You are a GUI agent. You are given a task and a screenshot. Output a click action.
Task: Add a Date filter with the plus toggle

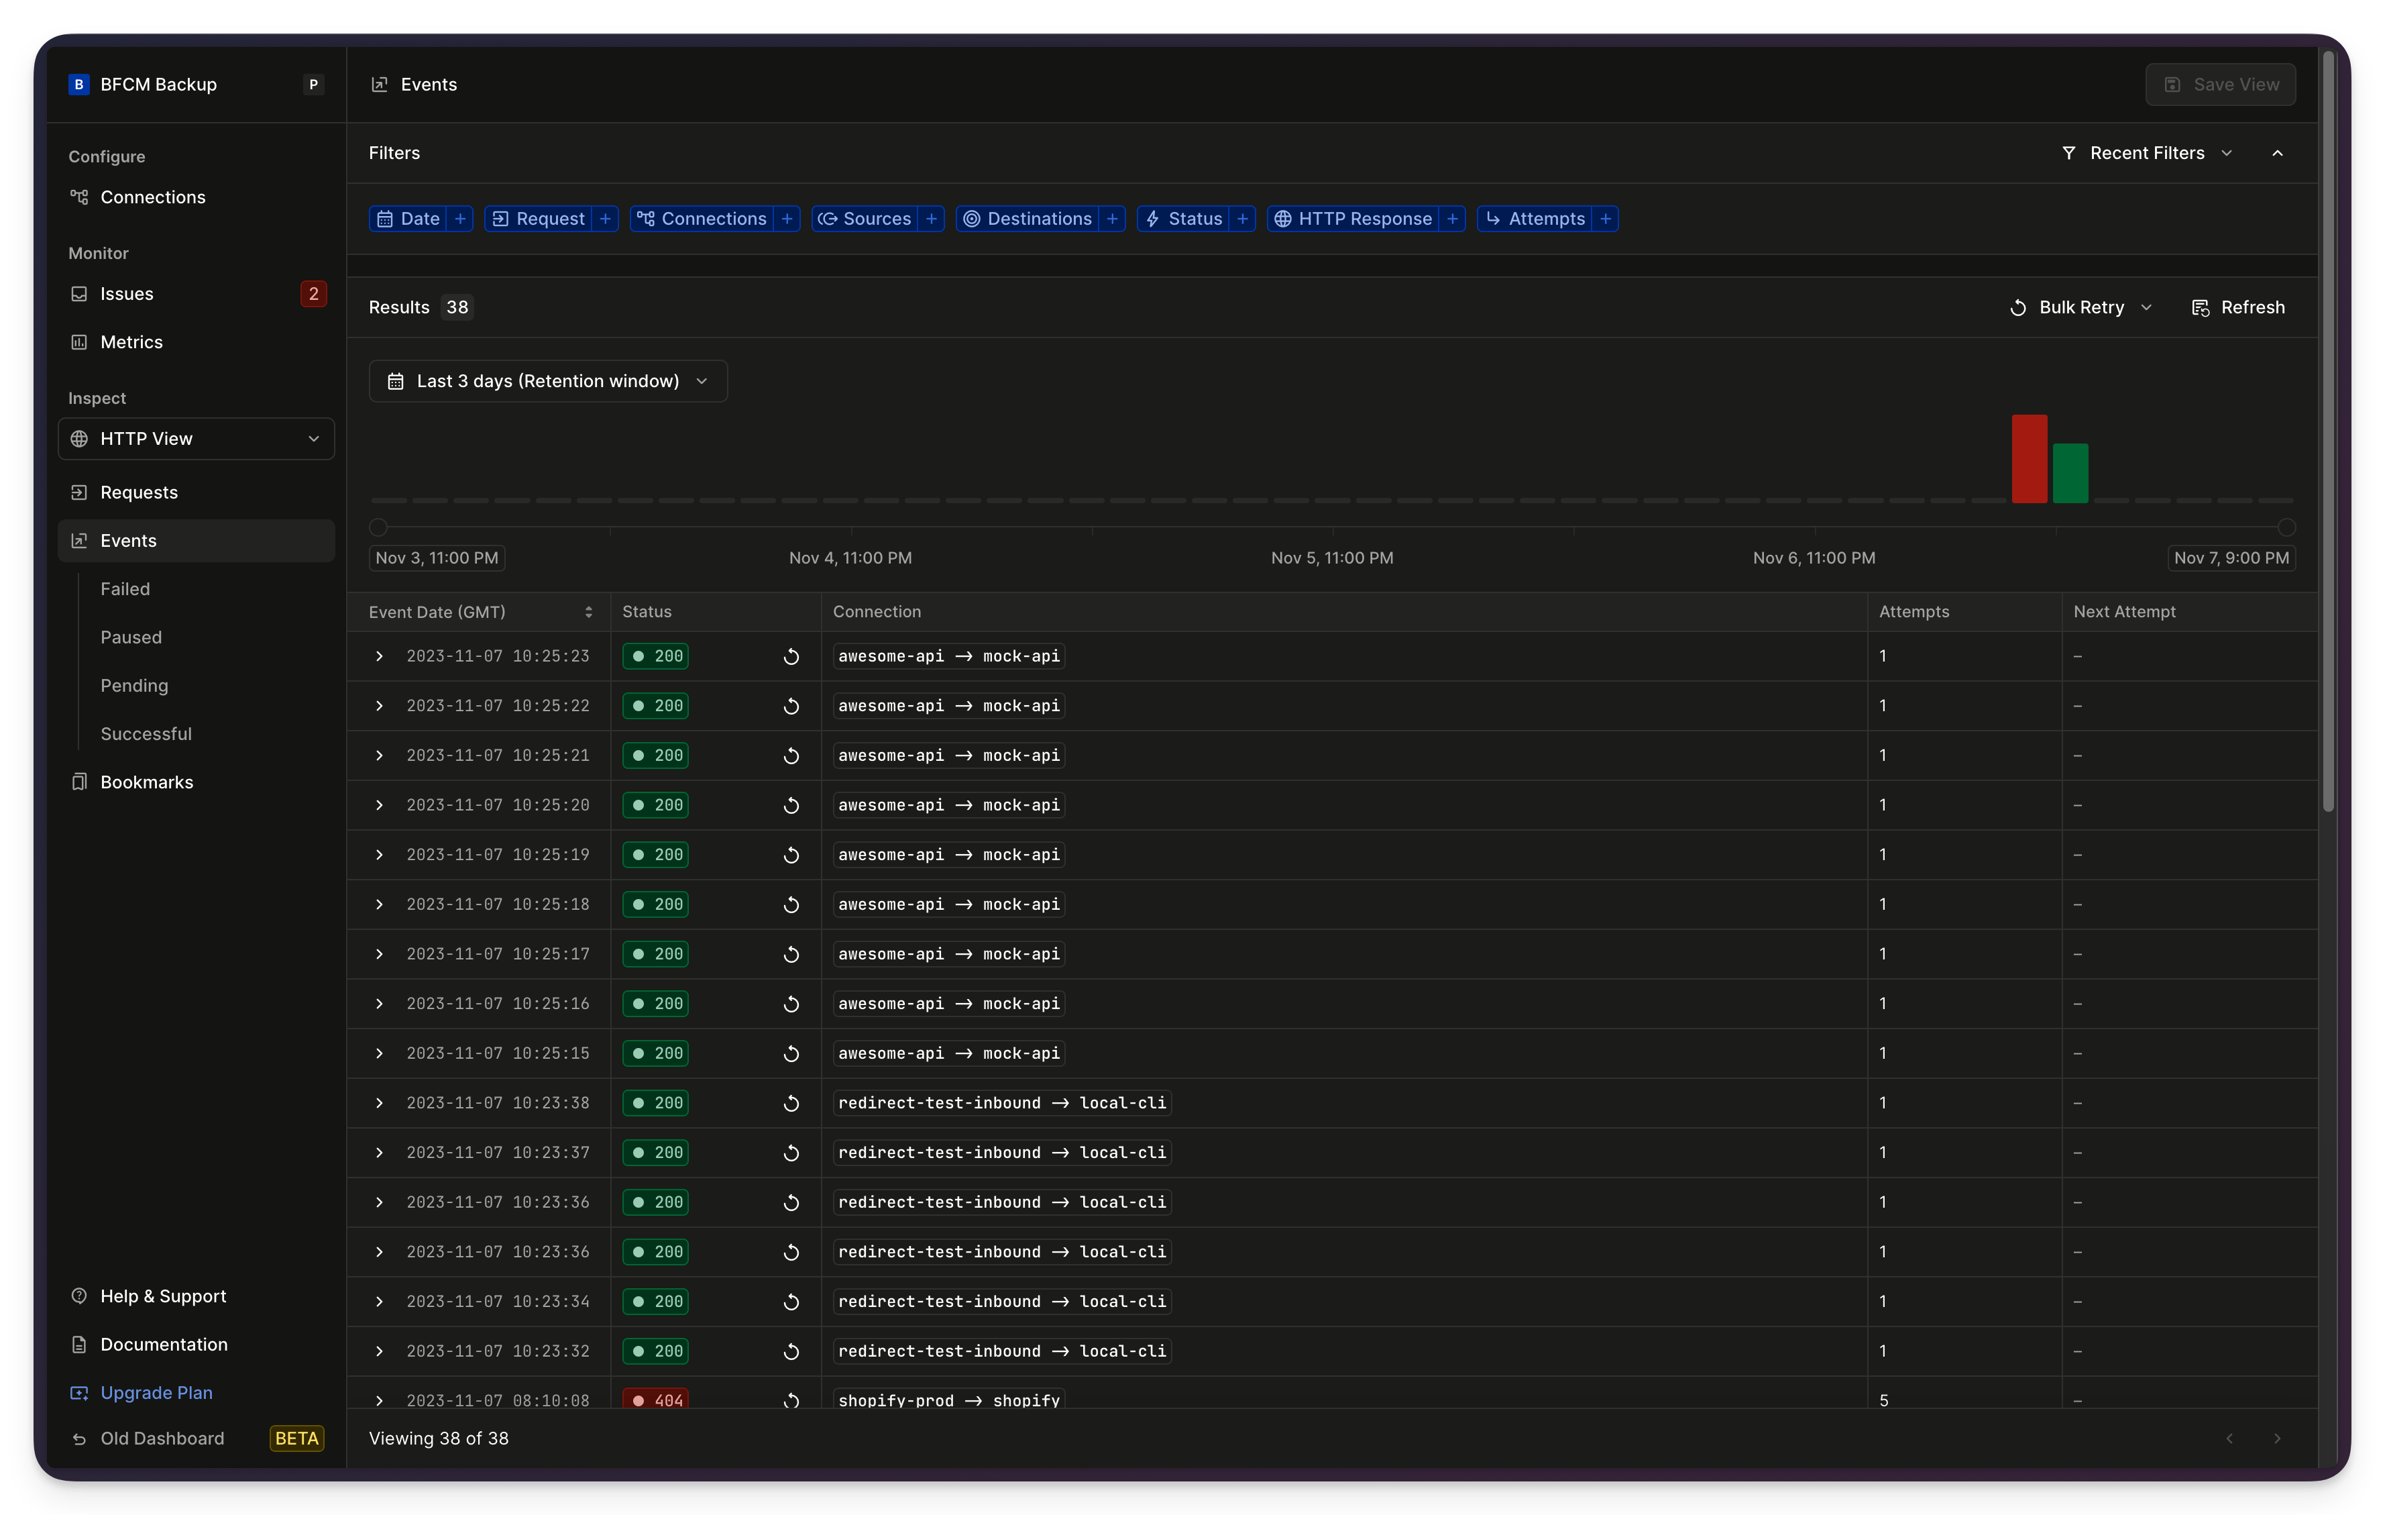459,218
